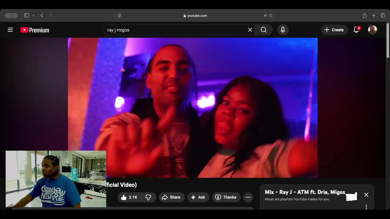Open a new Safari tab
This screenshot has width=390, height=219.
tap(374, 16)
